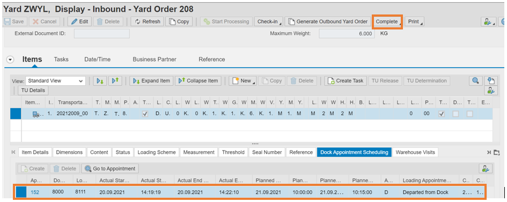
Task: Click the export icon next to the magnifier
Action: 491,81
